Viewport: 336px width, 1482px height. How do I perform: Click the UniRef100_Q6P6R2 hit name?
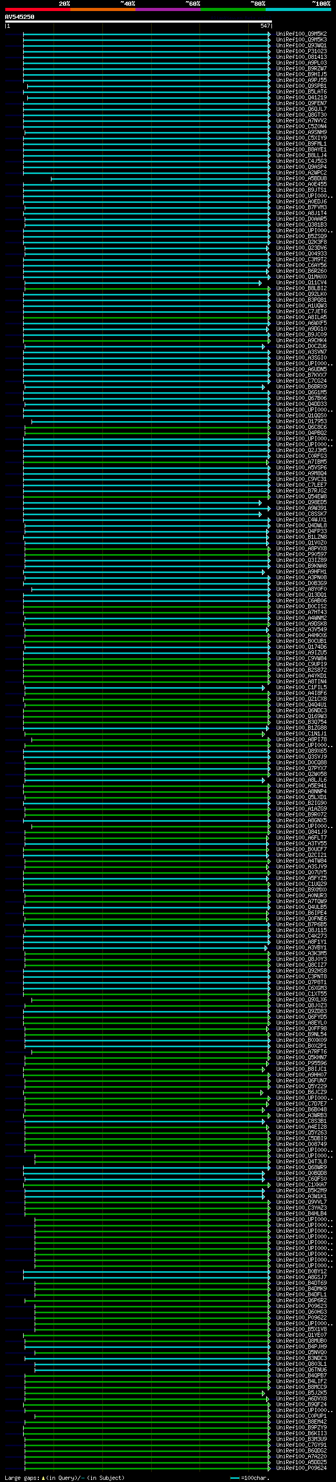click(301, 1300)
